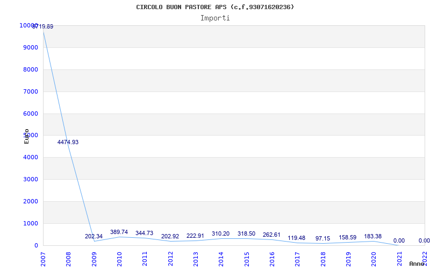Click the 6000 y-axis label
Screen dimensions: 430x269
(x=31, y=114)
